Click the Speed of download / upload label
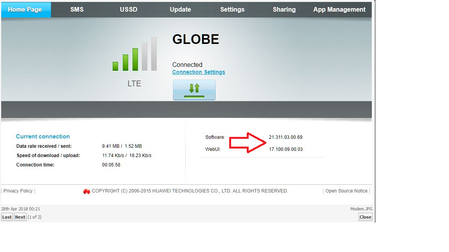449x252 pixels. pyautogui.click(x=48, y=156)
